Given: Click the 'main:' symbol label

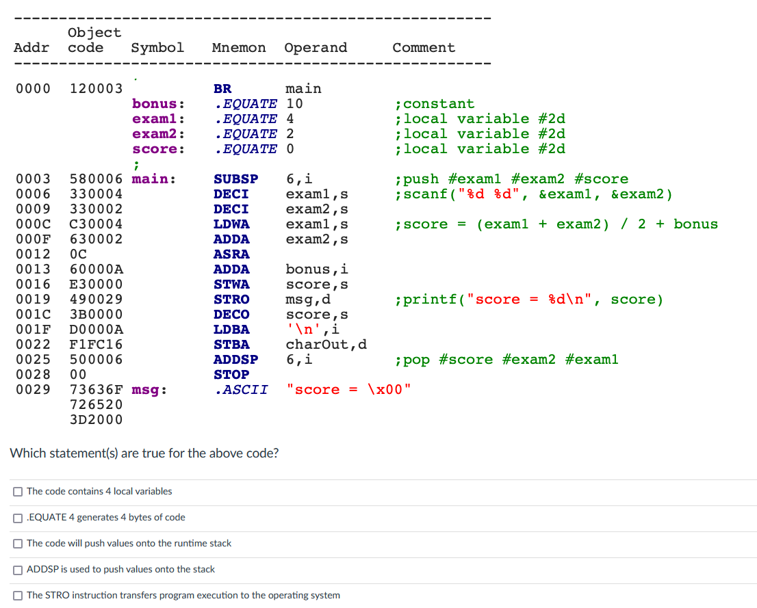Looking at the screenshot, I should click(154, 179).
